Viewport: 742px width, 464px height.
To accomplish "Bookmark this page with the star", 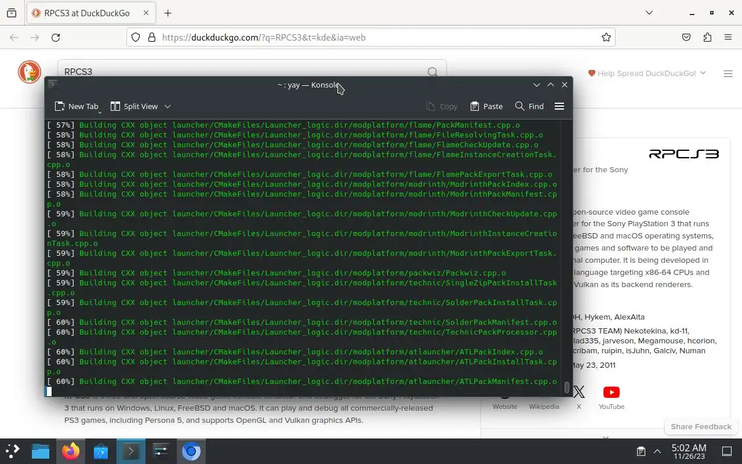I will tap(606, 37).
